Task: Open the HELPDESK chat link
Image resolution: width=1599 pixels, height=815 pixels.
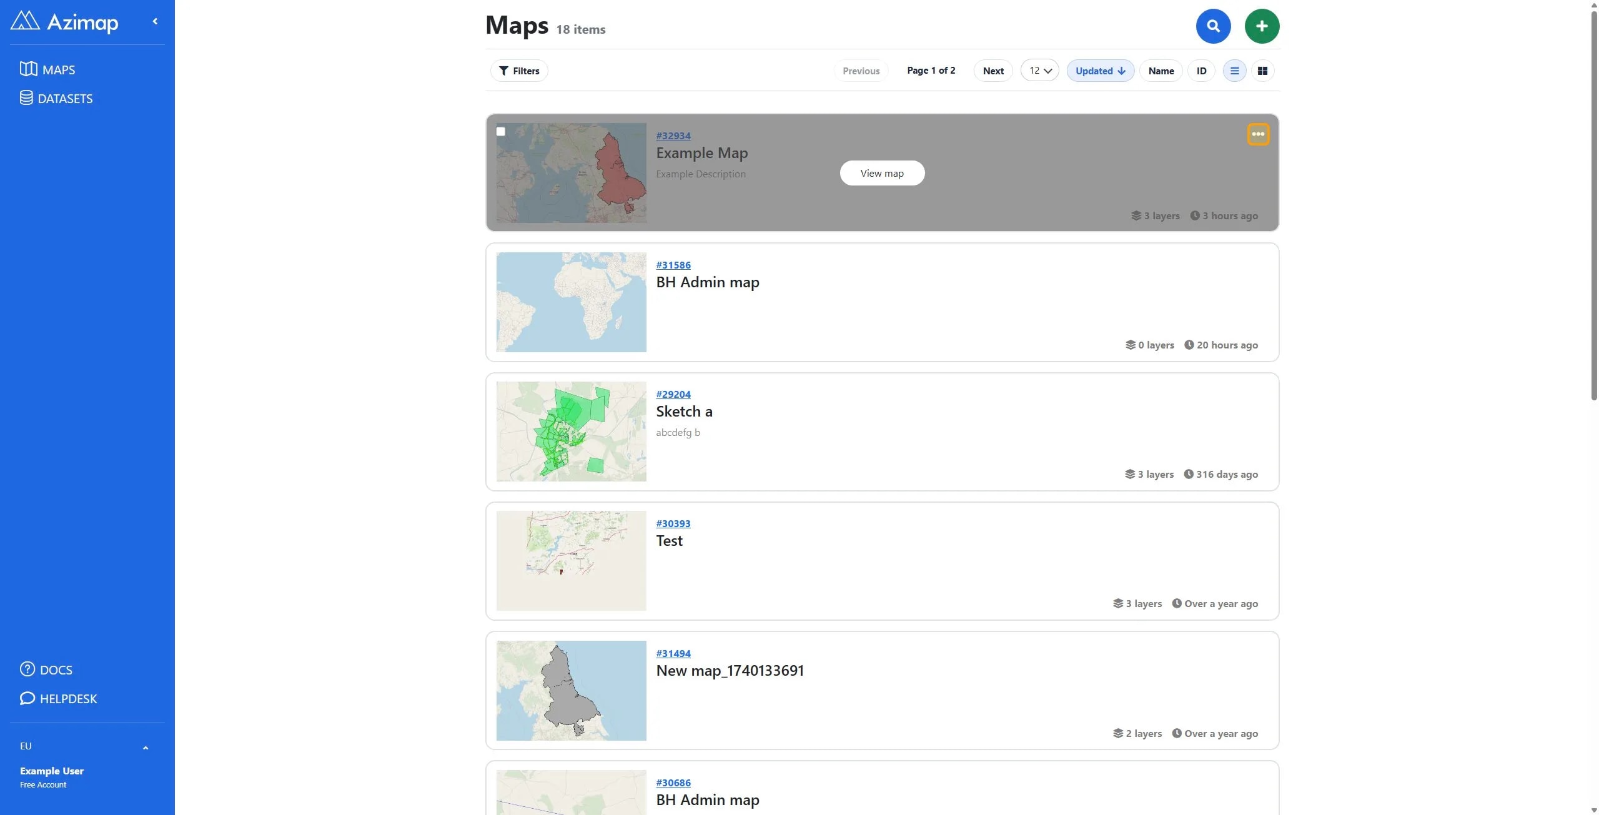Action: [x=59, y=698]
